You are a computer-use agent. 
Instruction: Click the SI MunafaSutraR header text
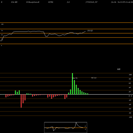pyautogui.click(x=33, y=2)
